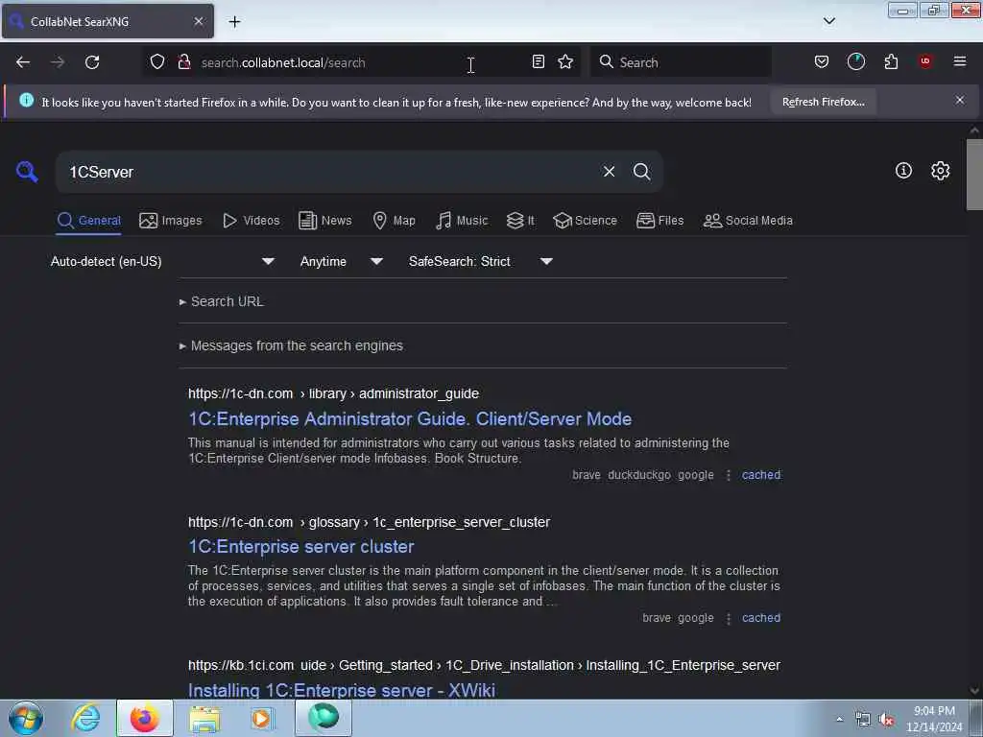Open the Windows Start menu

click(x=26, y=718)
